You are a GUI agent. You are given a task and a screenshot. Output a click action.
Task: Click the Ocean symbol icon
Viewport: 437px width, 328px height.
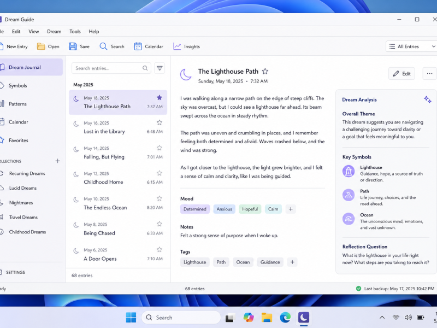coord(349,219)
